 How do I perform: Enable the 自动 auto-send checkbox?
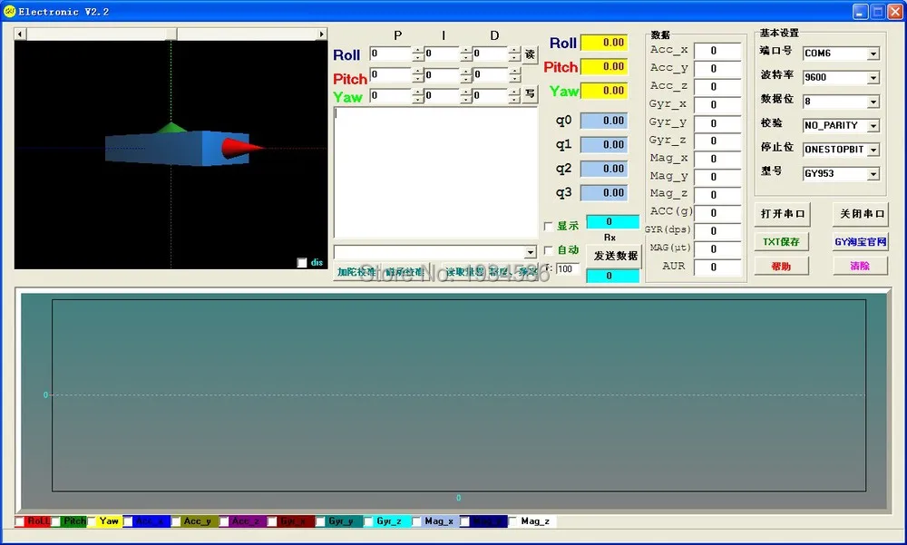point(549,250)
